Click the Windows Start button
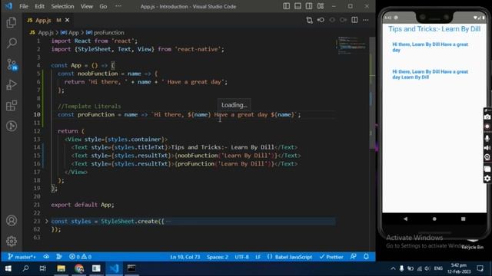Viewport: 492px width, 276px height. (8, 268)
